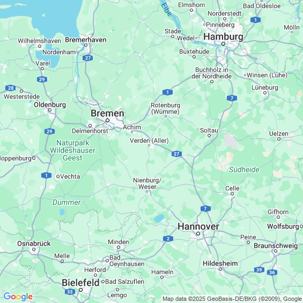Select the A2 highway shield west of Hannover

(168, 239)
